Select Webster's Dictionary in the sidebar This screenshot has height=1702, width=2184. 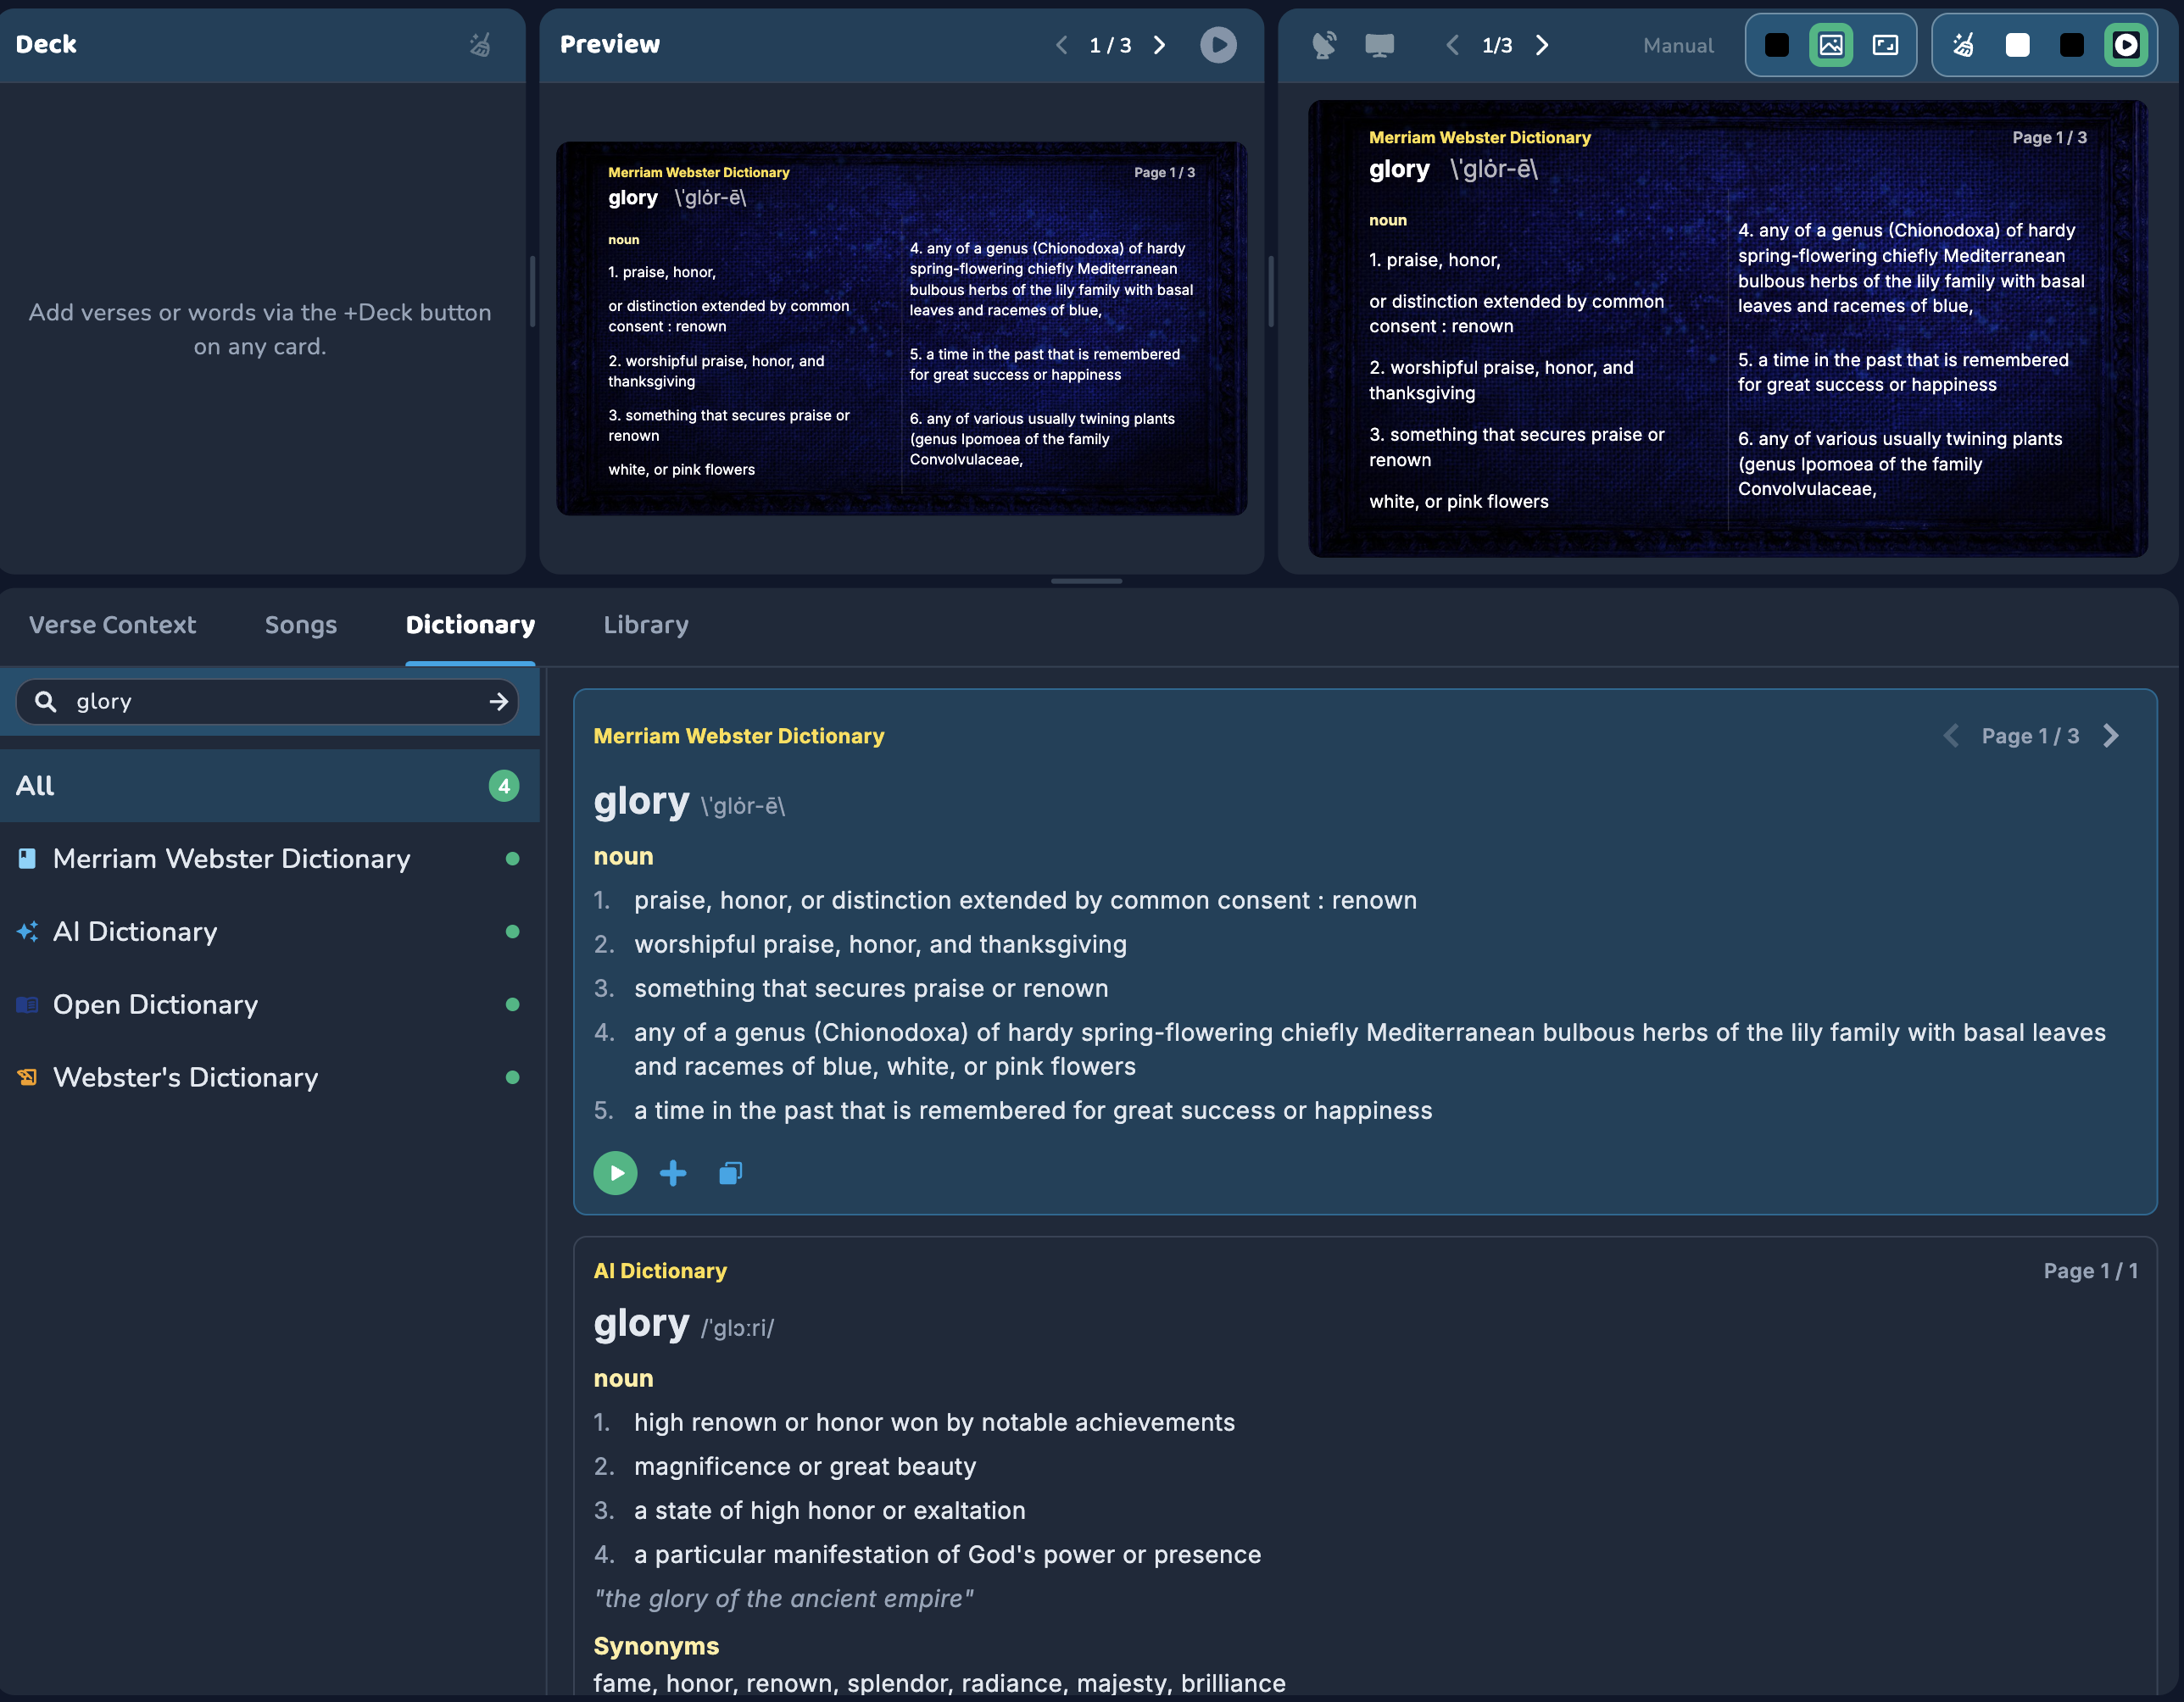coord(269,1078)
